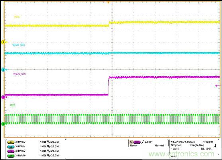Click the orange trigger position marker at top
This screenshot has width=222, height=160.
coord(108,2)
